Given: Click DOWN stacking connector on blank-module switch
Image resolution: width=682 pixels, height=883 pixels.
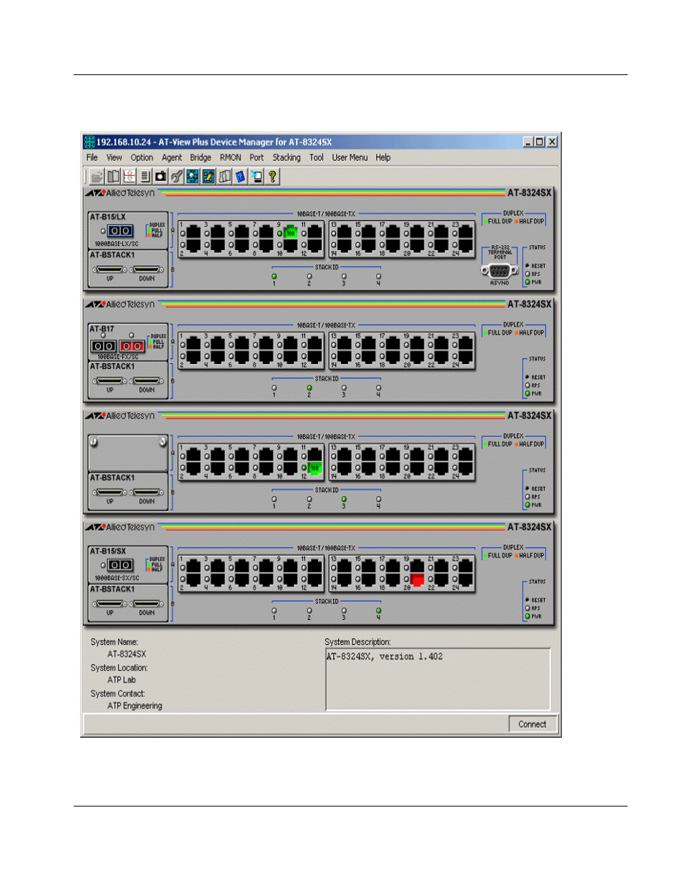Looking at the screenshot, I should (x=147, y=493).
